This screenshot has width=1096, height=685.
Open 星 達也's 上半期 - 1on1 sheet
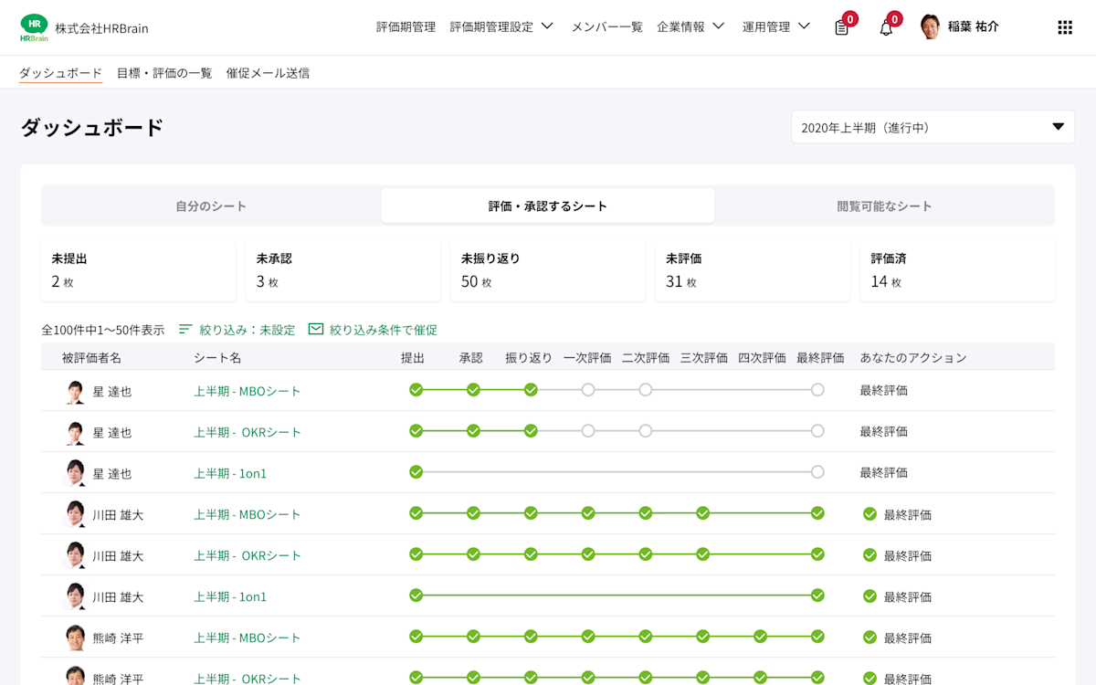[230, 473]
